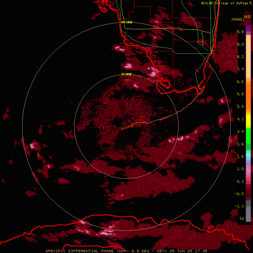Click the -1.3 scale value
The width and height of the screenshot is (253, 253).
point(239,206)
